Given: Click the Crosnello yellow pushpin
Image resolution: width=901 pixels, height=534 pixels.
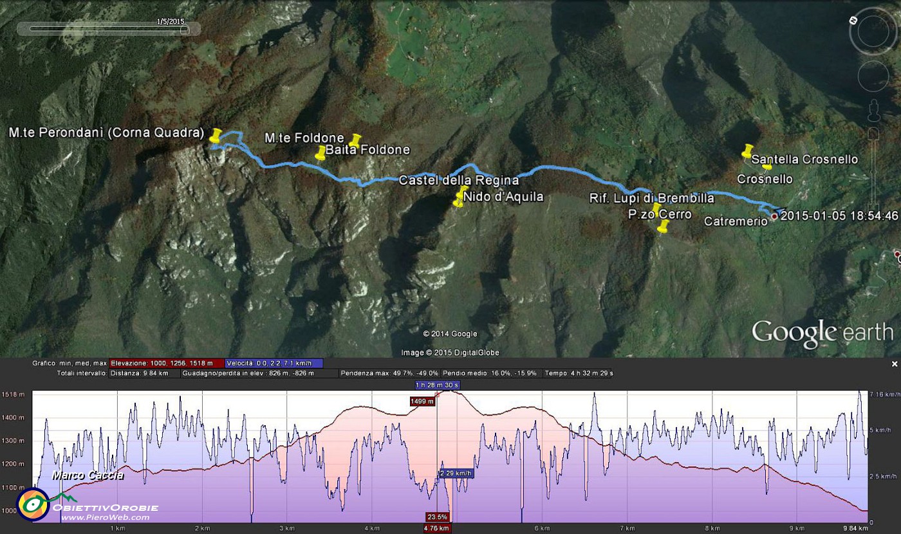Looking at the screenshot, I should (766, 167).
